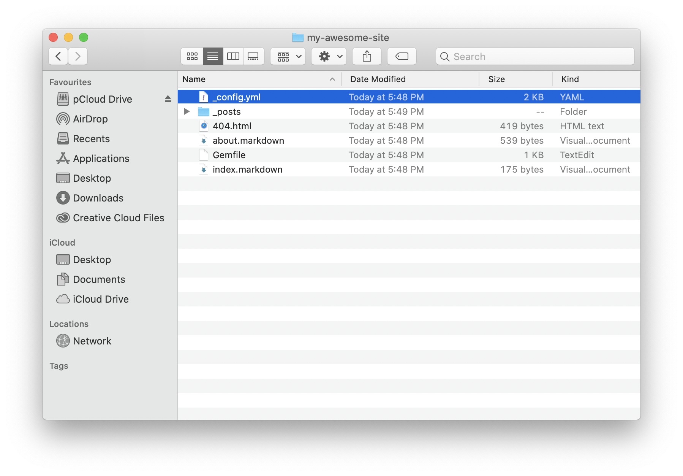The image size is (683, 476).
Task: Click the my-awesome-site folder title icon
Action: 298,37
